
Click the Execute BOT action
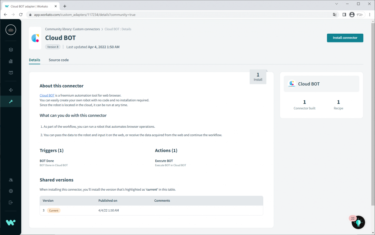(164, 161)
